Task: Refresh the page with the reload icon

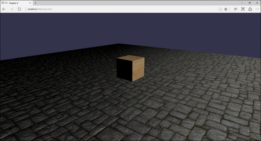Action: click(x=19, y=9)
